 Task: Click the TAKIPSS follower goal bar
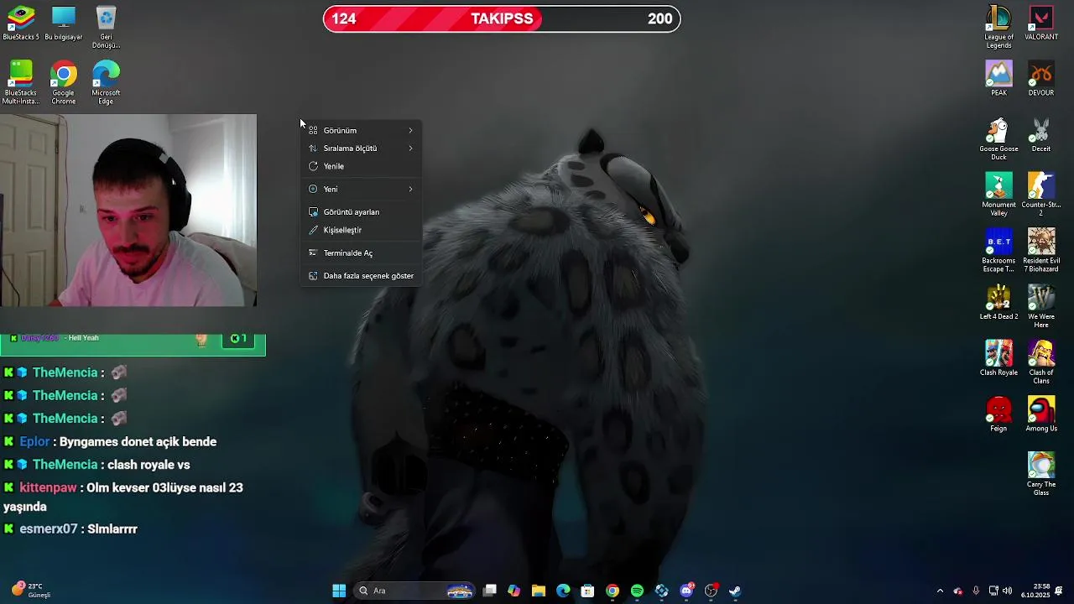click(502, 18)
